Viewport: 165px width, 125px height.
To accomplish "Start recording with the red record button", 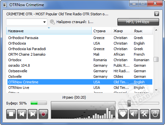I will 43,114.
